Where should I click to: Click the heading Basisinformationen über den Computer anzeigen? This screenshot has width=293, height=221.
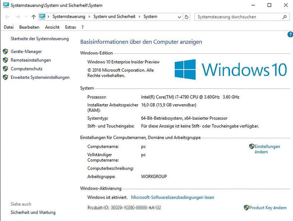click(141, 42)
